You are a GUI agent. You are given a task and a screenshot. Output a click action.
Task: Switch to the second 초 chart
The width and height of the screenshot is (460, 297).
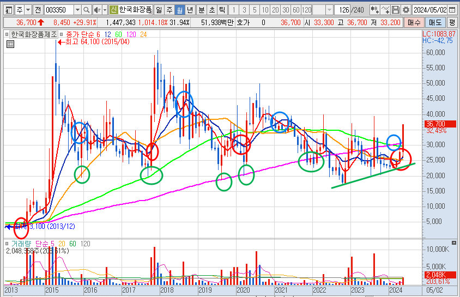pos(212,10)
